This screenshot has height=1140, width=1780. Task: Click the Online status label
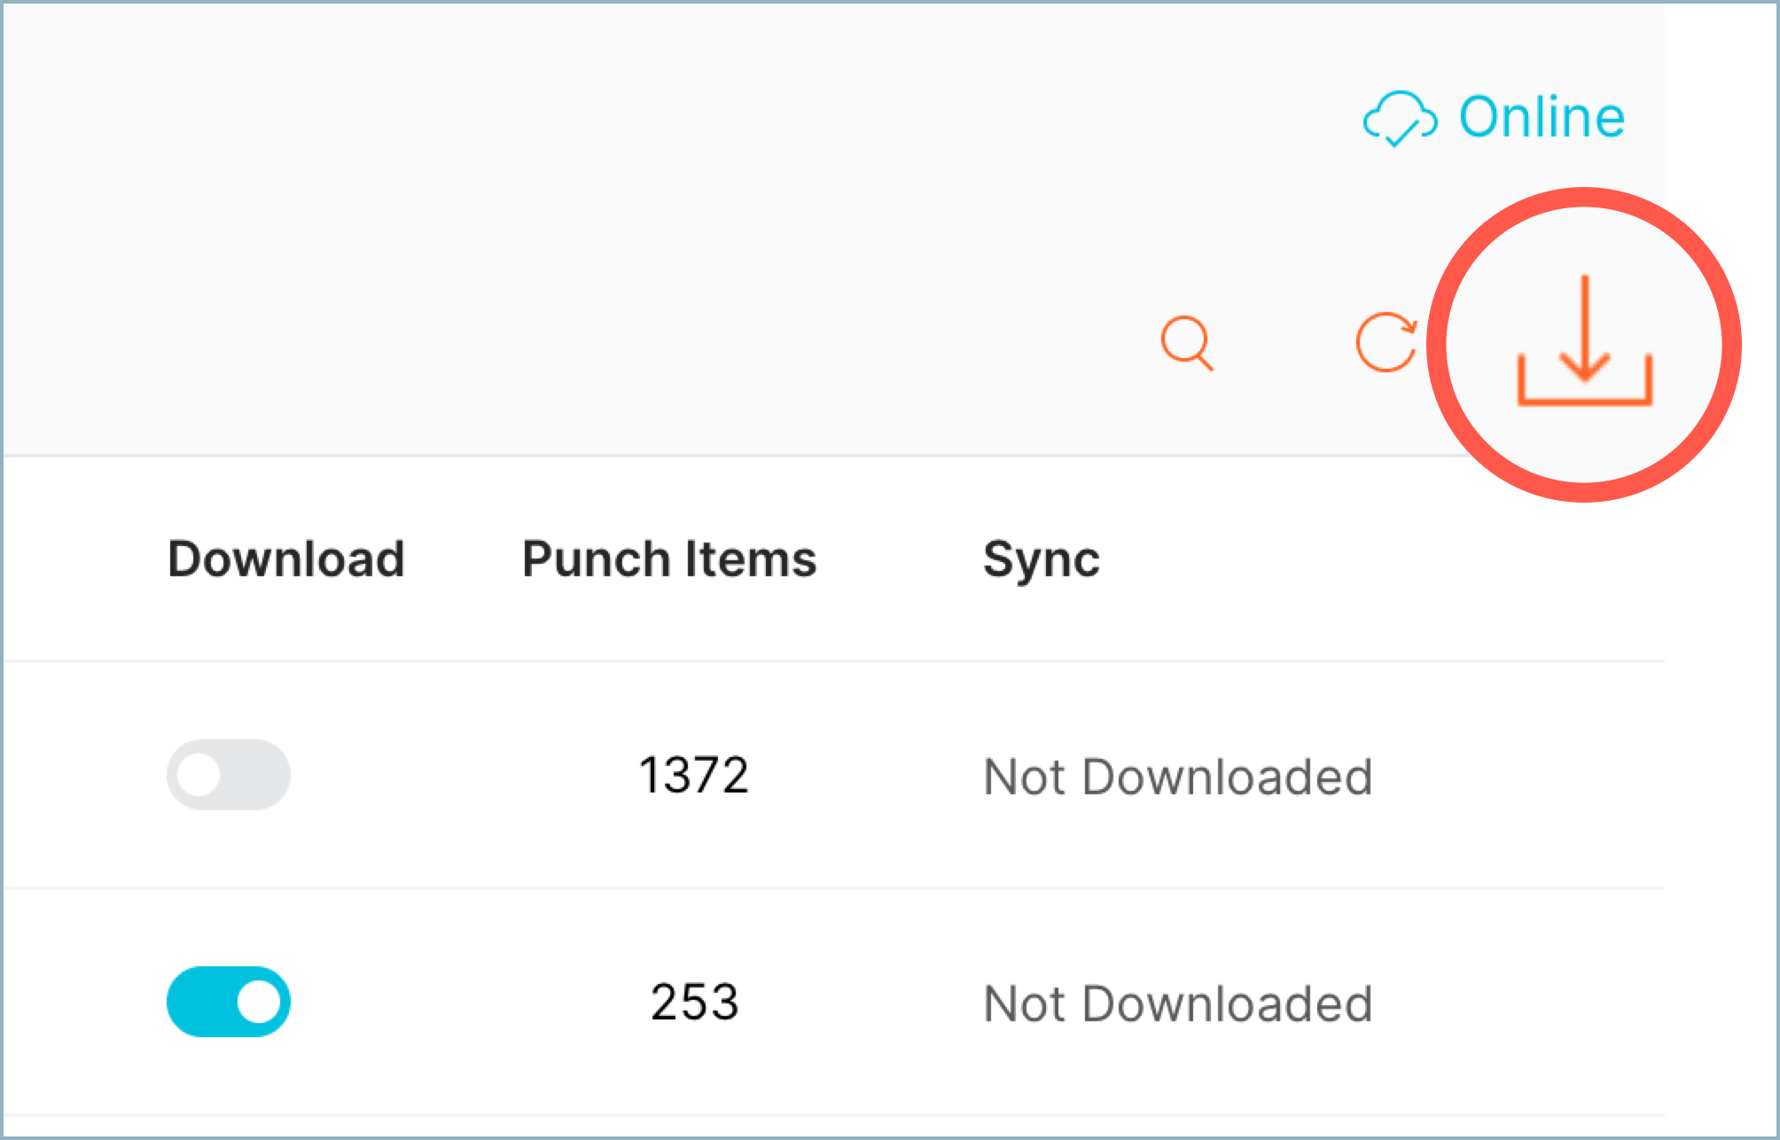tap(1542, 117)
